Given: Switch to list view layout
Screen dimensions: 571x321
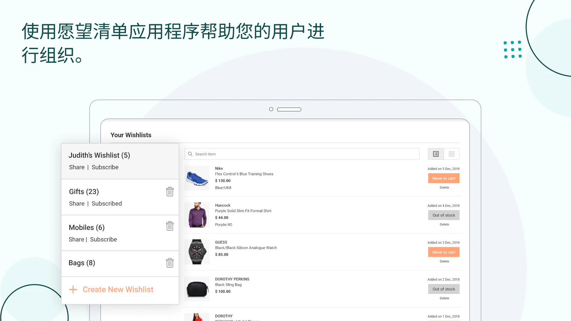Looking at the screenshot, I should point(436,154).
